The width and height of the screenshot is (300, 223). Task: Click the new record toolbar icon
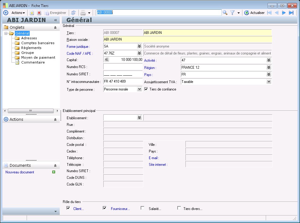[x=32, y=13]
